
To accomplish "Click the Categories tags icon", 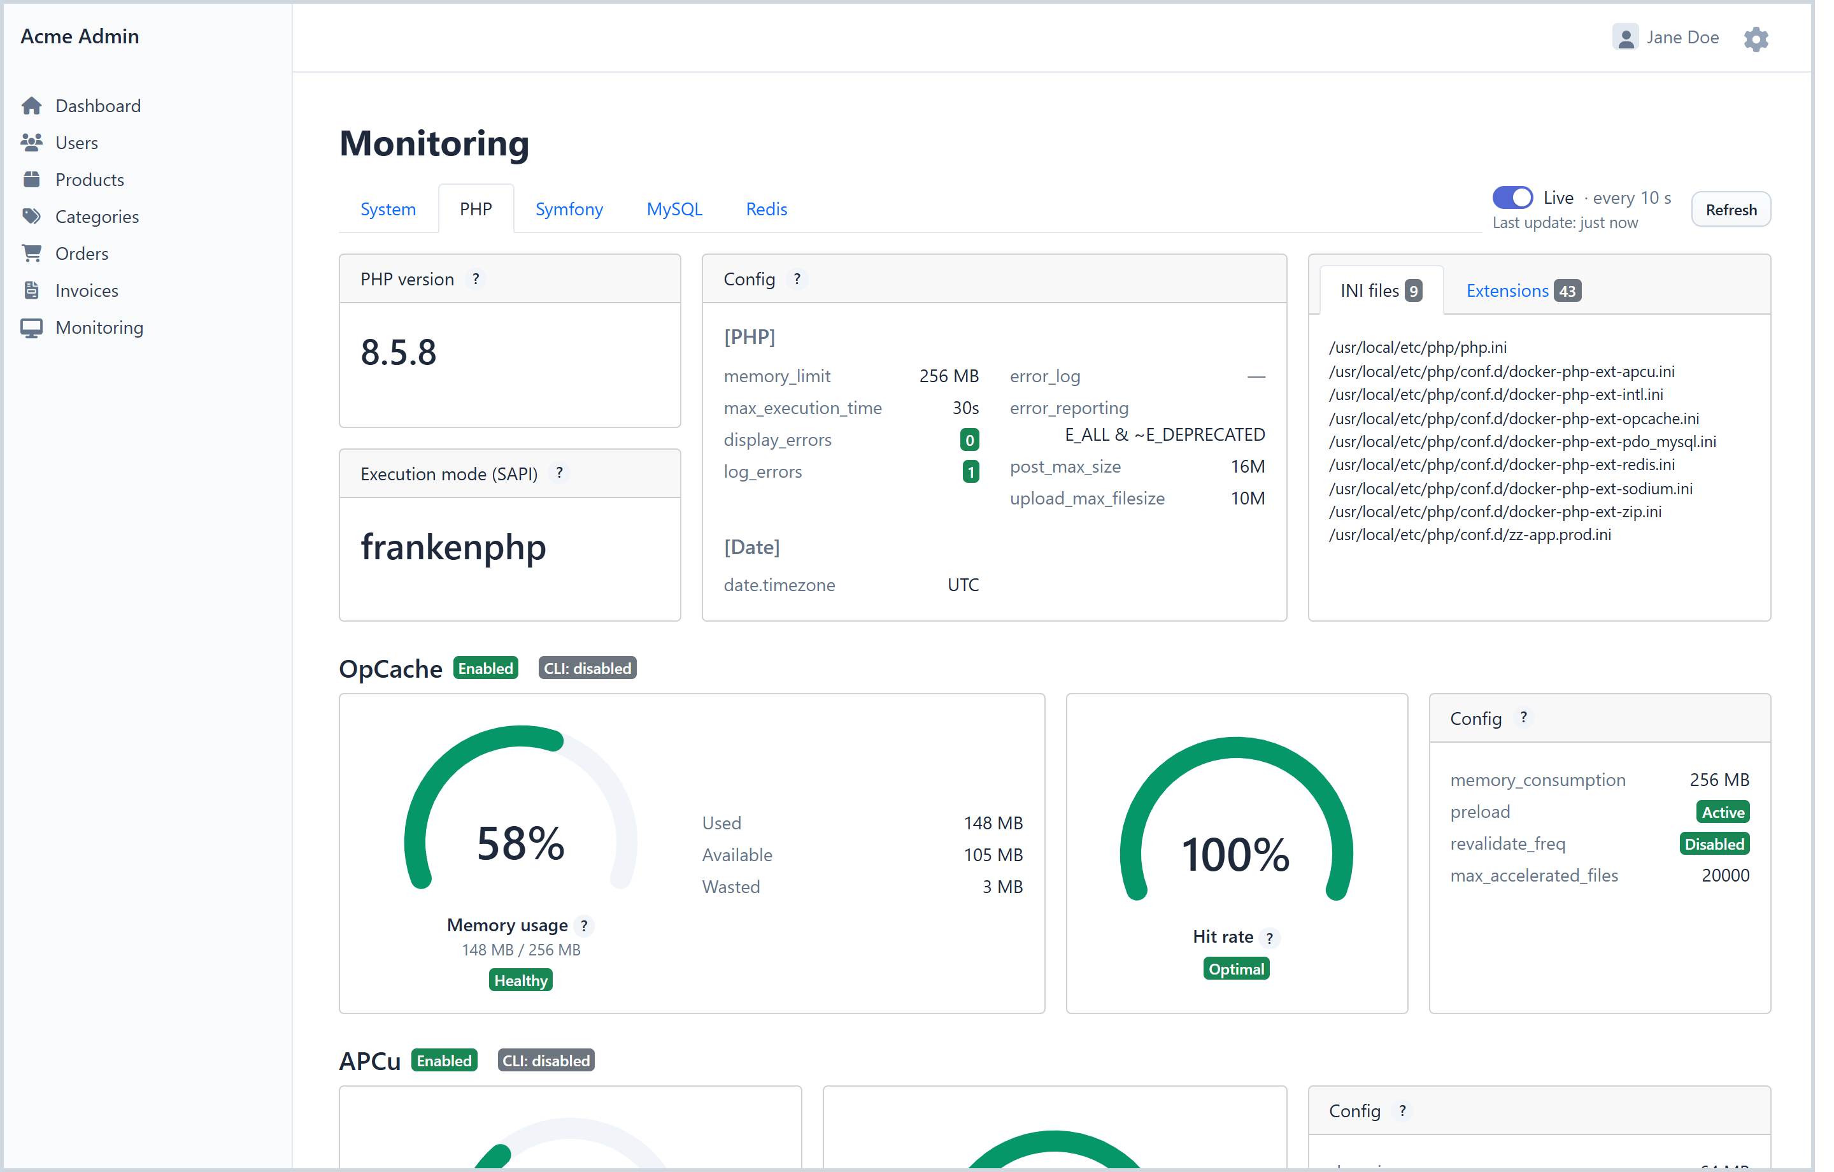I will point(31,217).
